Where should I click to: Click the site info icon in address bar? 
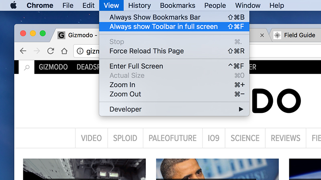click(x=80, y=51)
